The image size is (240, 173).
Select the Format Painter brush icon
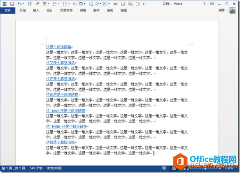(37, 4)
